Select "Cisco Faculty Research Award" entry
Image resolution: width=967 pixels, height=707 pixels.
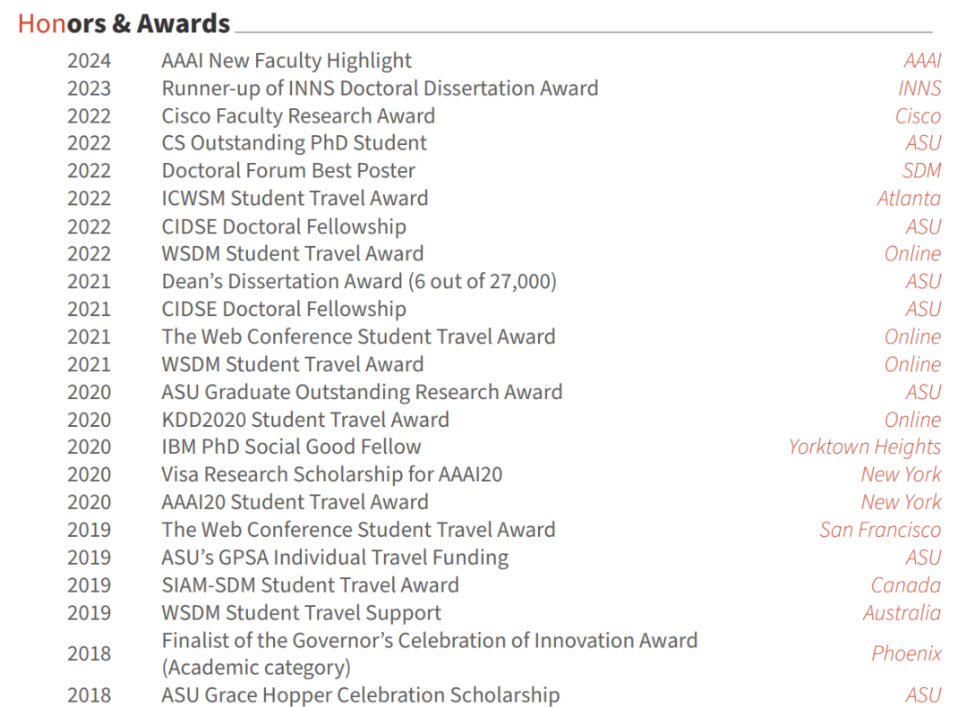298,116
